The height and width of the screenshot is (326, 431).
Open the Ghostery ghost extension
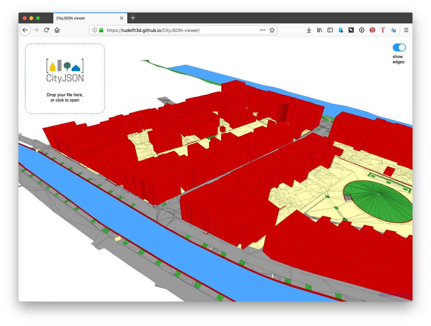point(341,30)
